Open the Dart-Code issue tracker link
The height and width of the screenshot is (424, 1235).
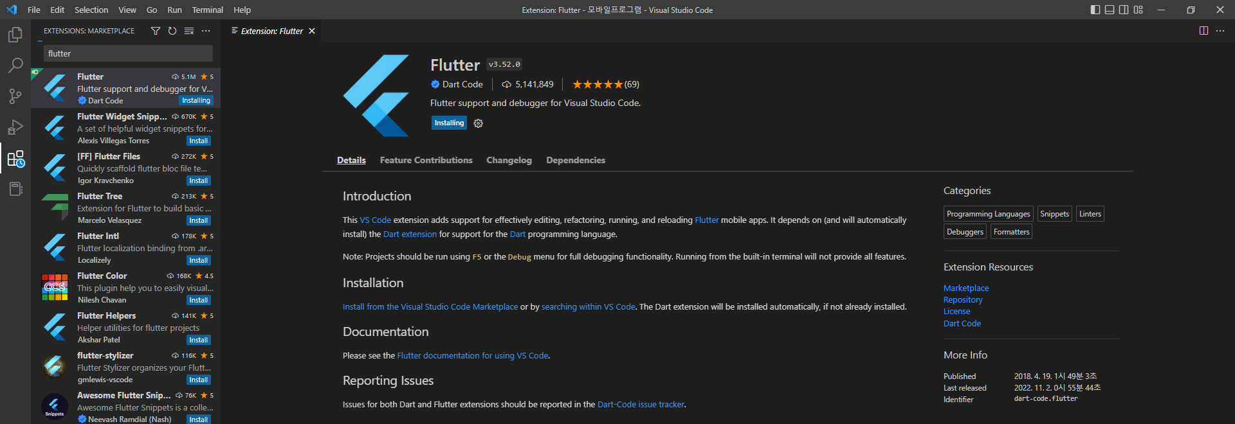click(x=641, y=404)
